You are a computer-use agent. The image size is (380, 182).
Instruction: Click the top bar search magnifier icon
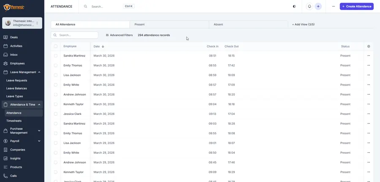click(86, 6)
